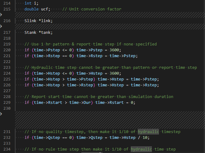Place cursor on highlighted 'hydraulic' in line 231
The image size is (205, 153).
[149, 132]
